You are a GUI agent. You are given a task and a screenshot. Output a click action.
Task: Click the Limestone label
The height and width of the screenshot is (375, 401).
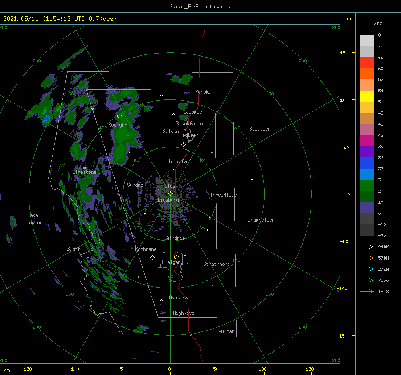84,172
